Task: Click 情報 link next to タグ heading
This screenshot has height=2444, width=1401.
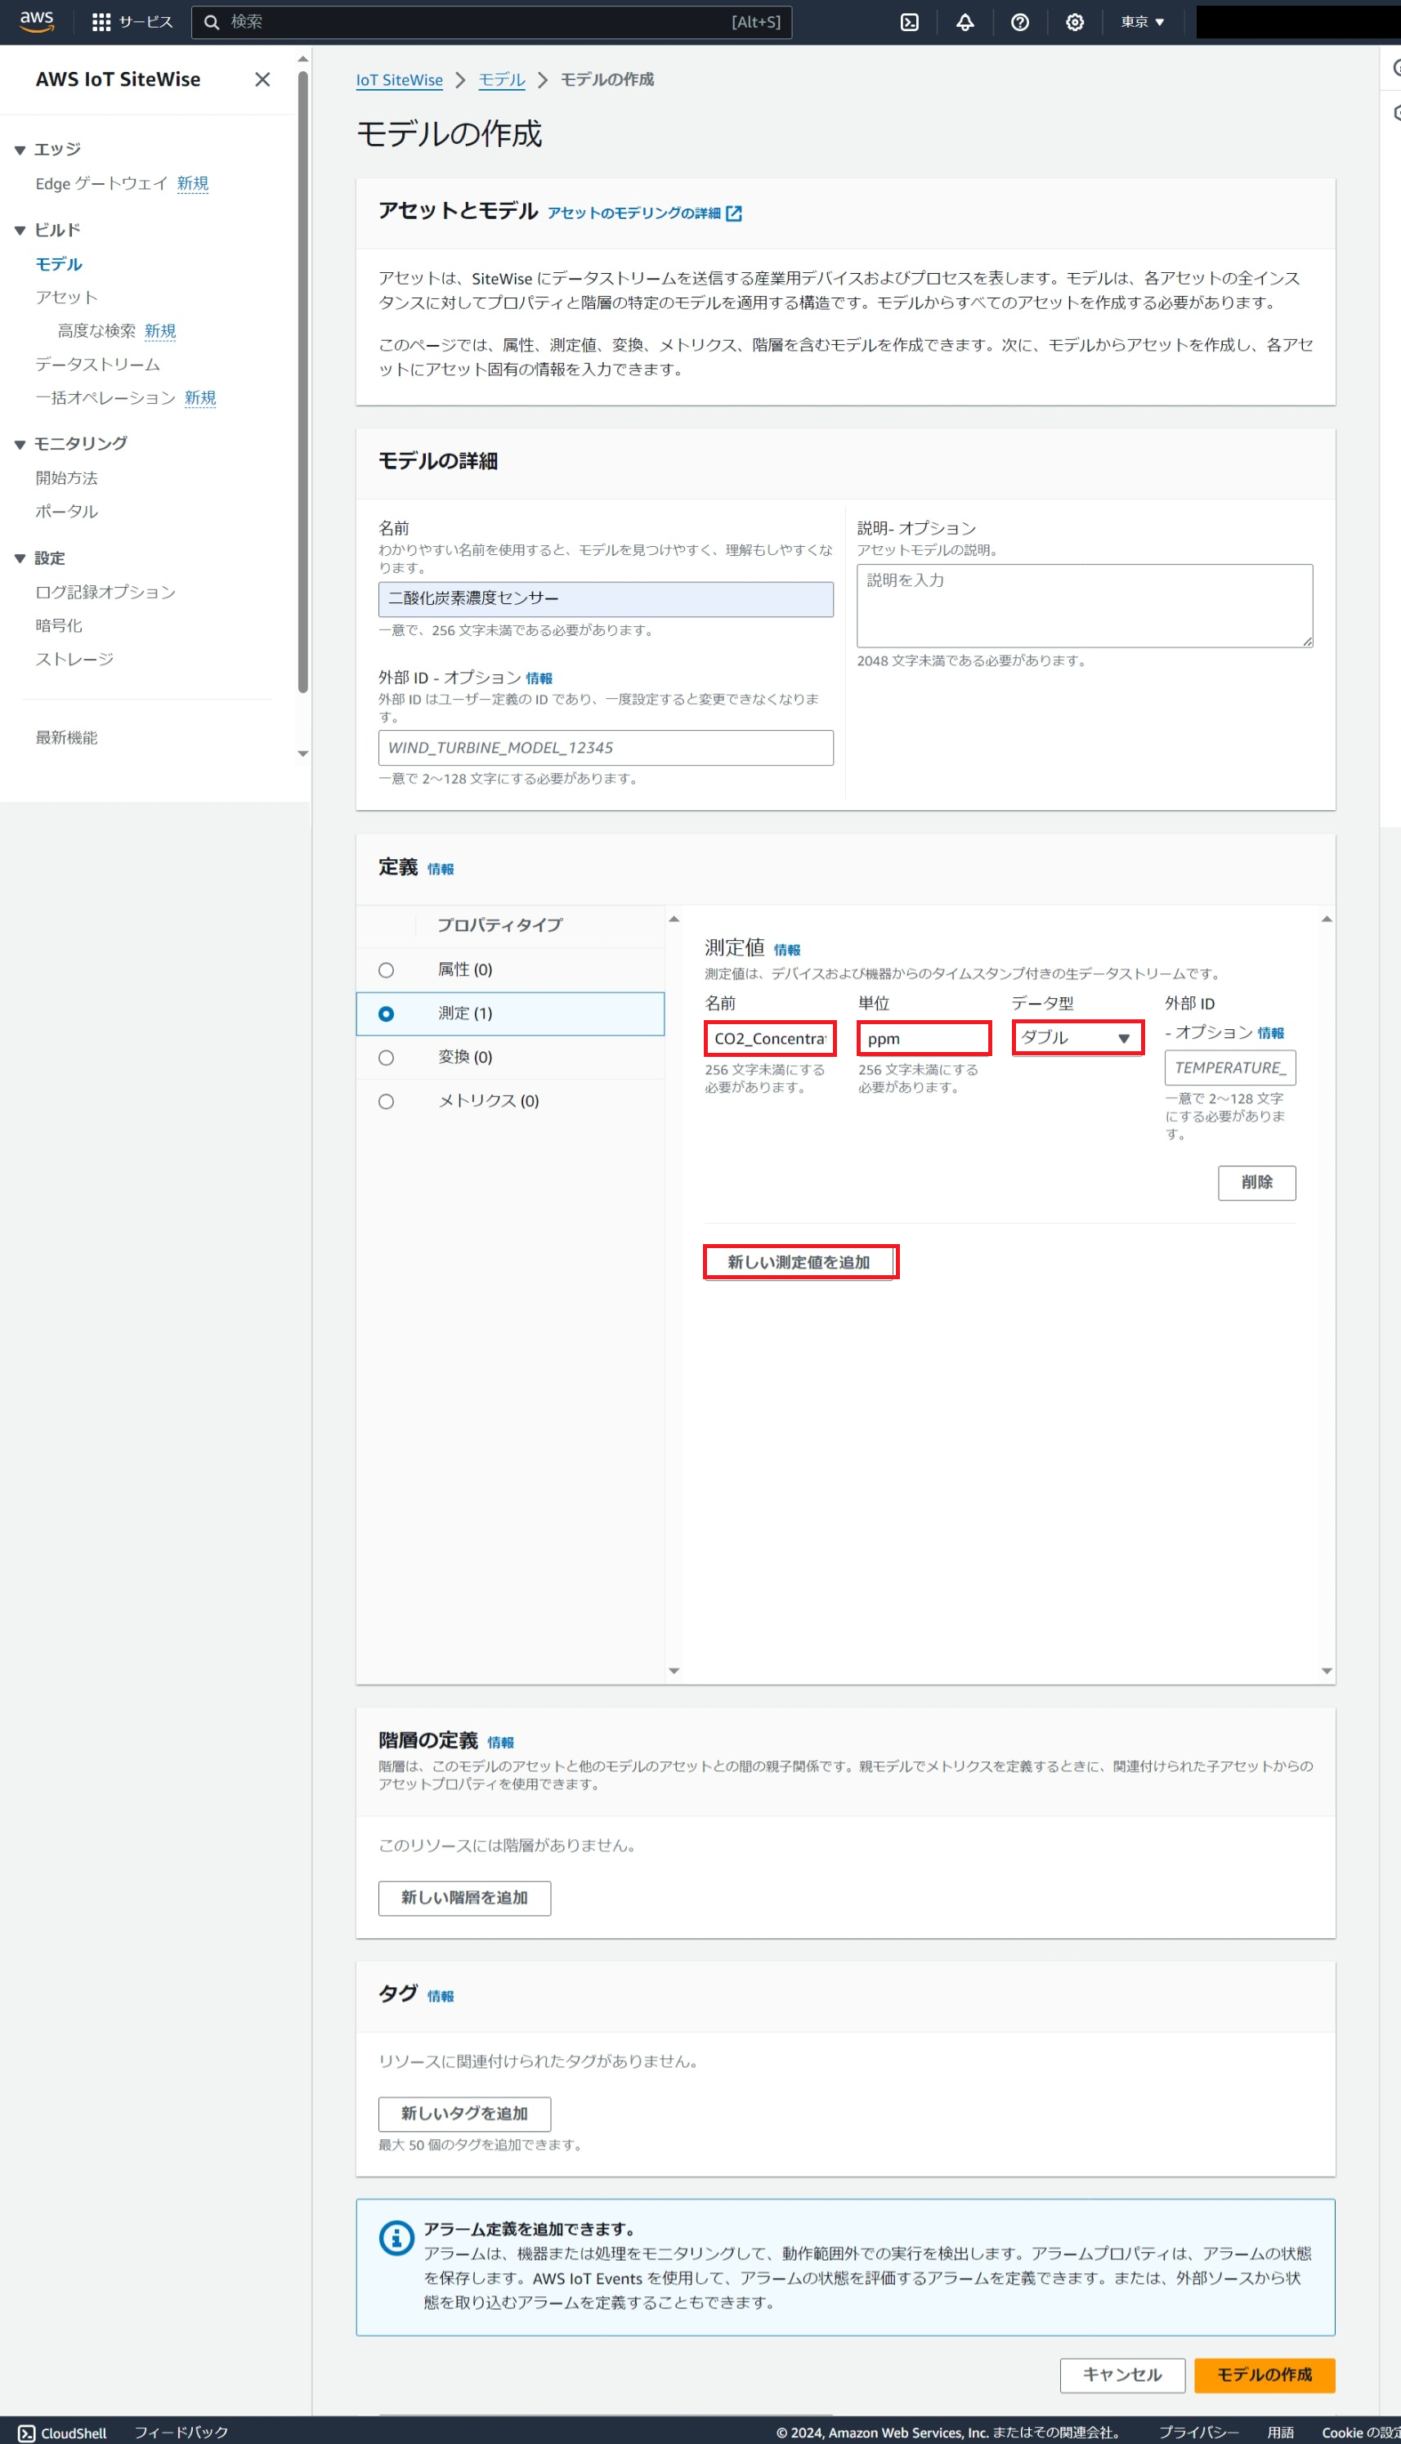Action: coord(441,1997)
